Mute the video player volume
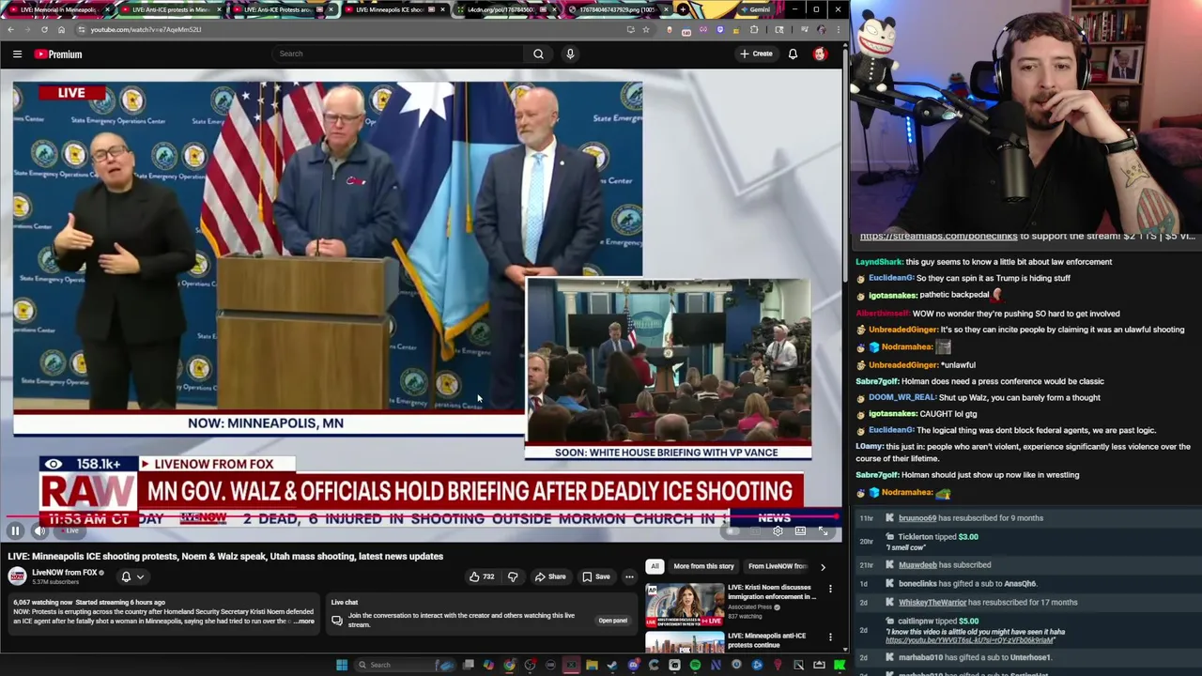The width and height of the screenshot is (1202, 676). tap(39, 531)
